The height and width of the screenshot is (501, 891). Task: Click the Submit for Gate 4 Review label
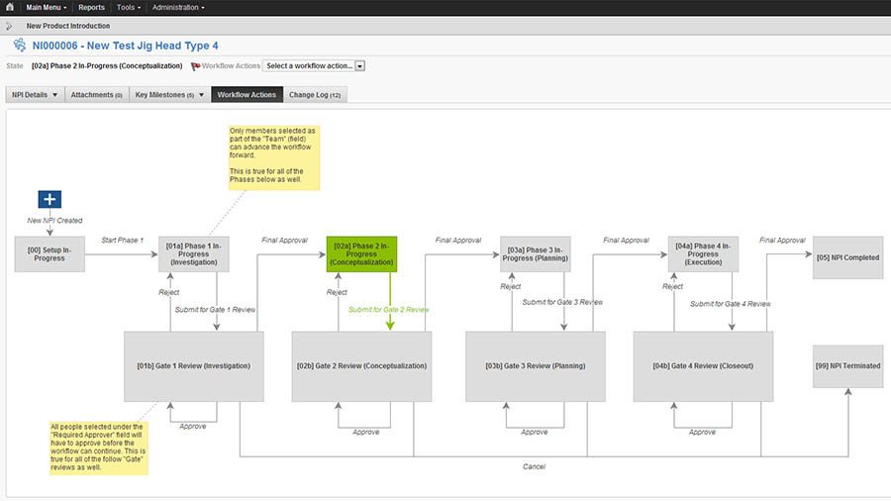[x=731, y=304]
